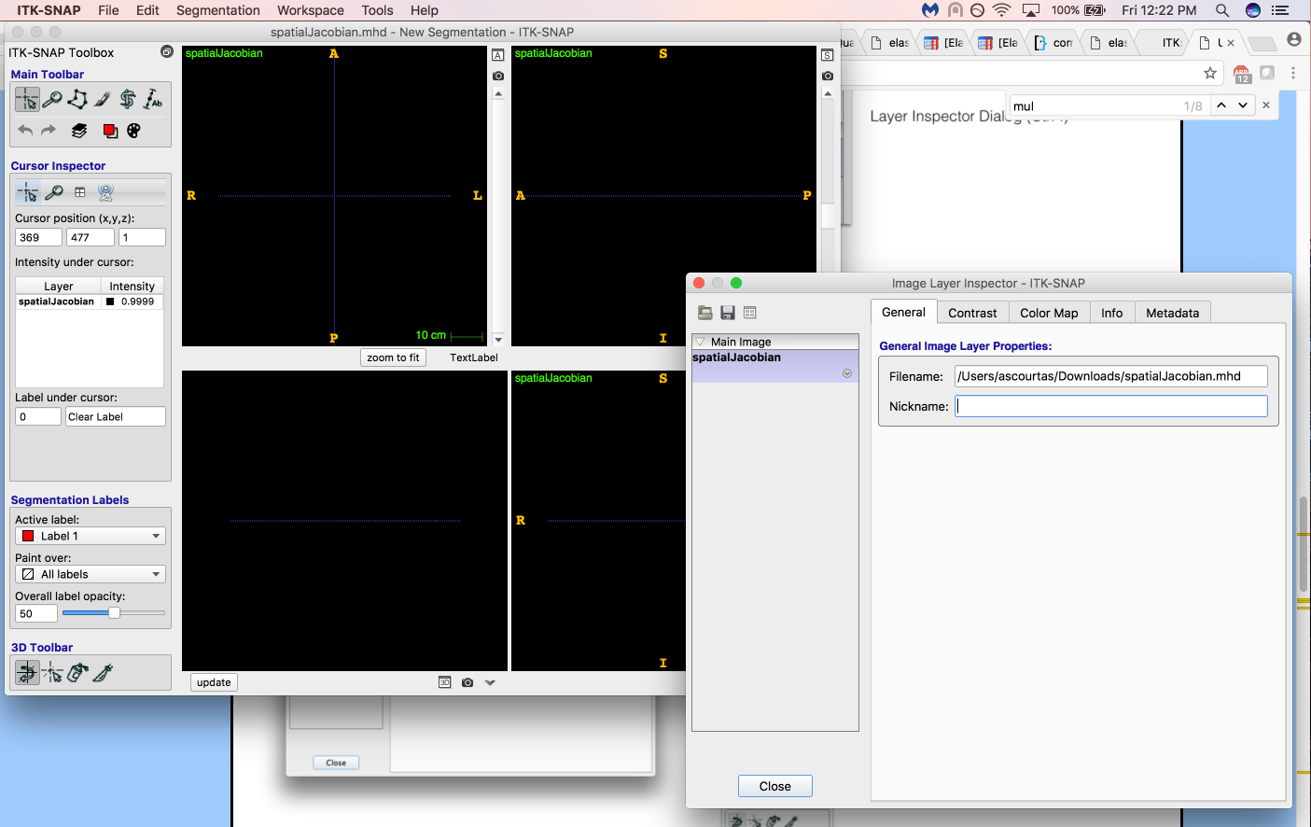
Task: Click the update button below the 3D view
Action: [214, 682]
